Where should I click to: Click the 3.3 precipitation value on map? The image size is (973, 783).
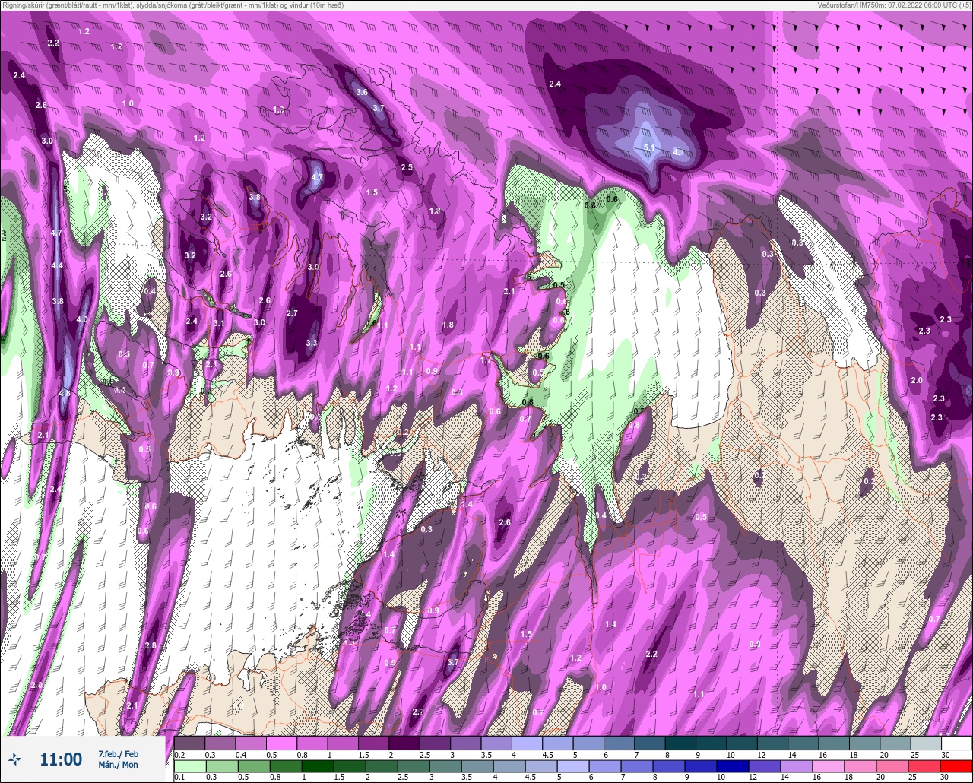(311, 343)
